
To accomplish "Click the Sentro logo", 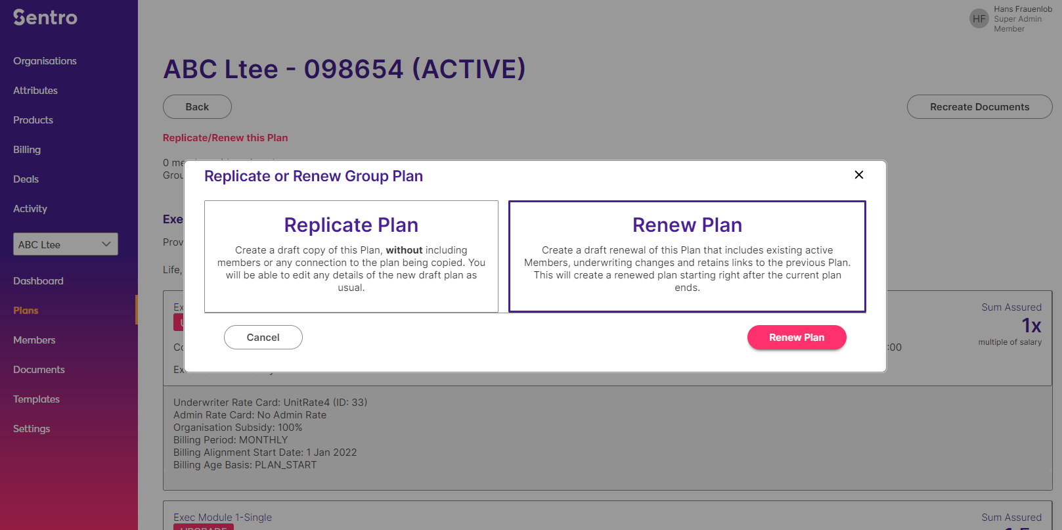I will (45, 17).
